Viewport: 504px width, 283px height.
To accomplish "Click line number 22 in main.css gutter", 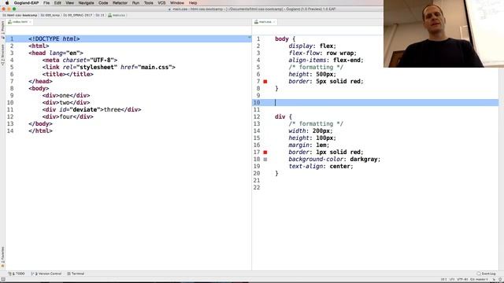I will tap(257, 188).
